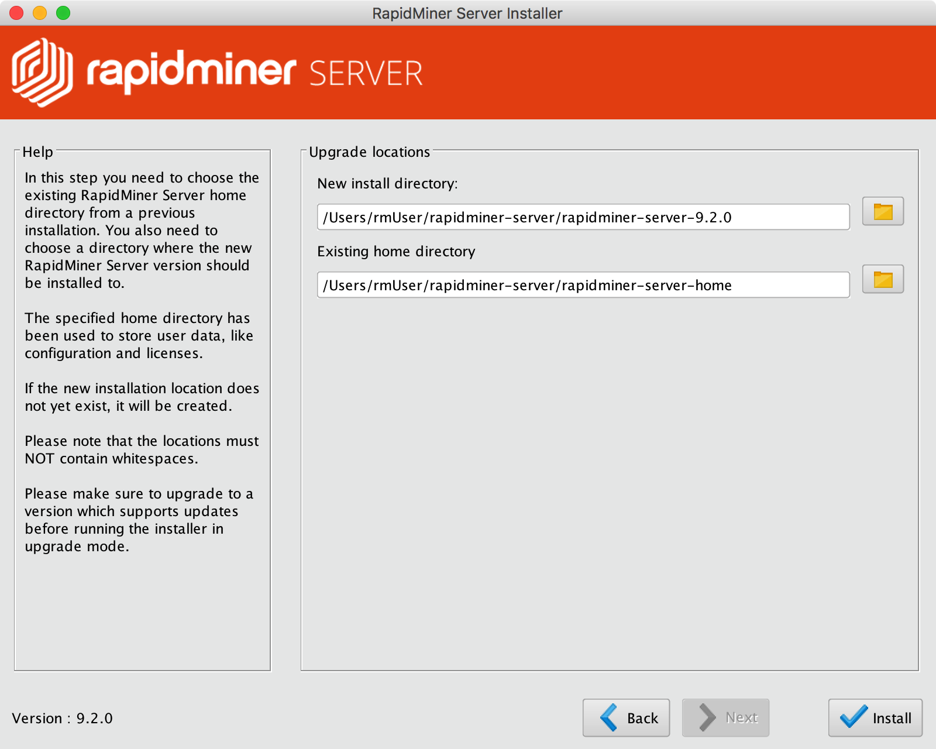Maximize the window with green button
Screen dimensions: 936x749
[63, 13]
